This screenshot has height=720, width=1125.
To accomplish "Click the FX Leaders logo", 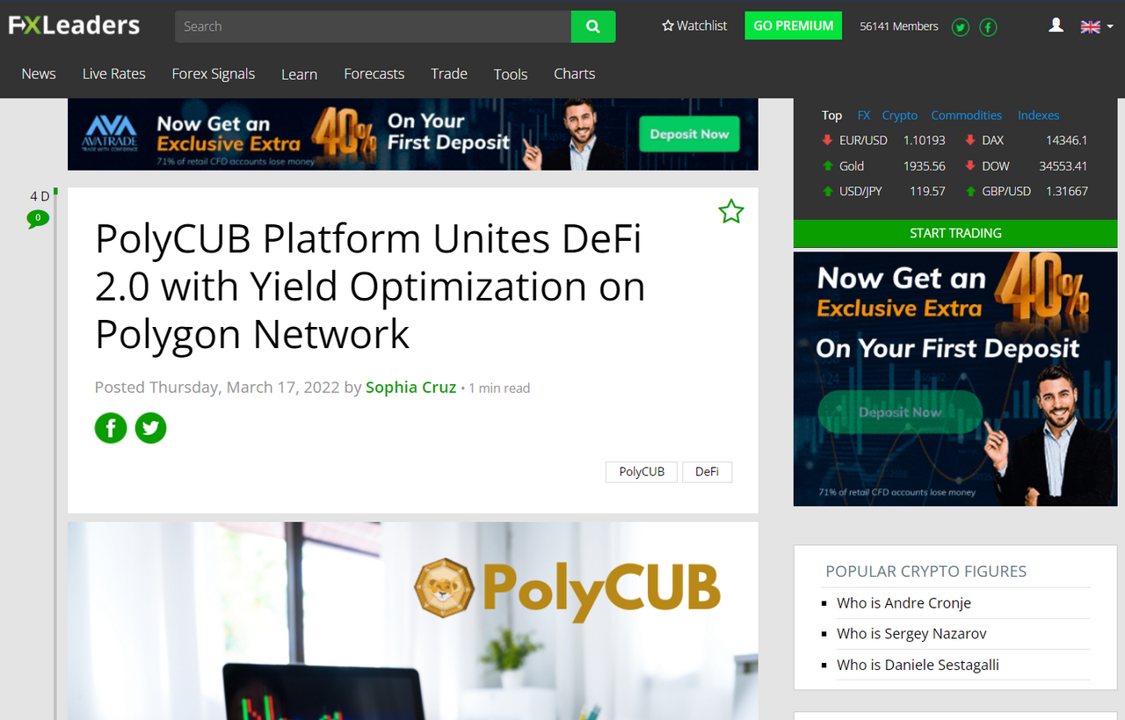I will (74, 25).
